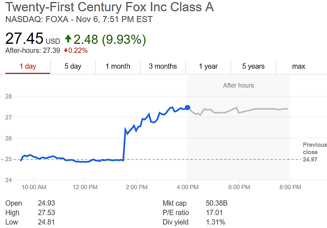Click the Twenty-First Century Fox title
Screen dimensions: 327x228
(x=110, y=7)
